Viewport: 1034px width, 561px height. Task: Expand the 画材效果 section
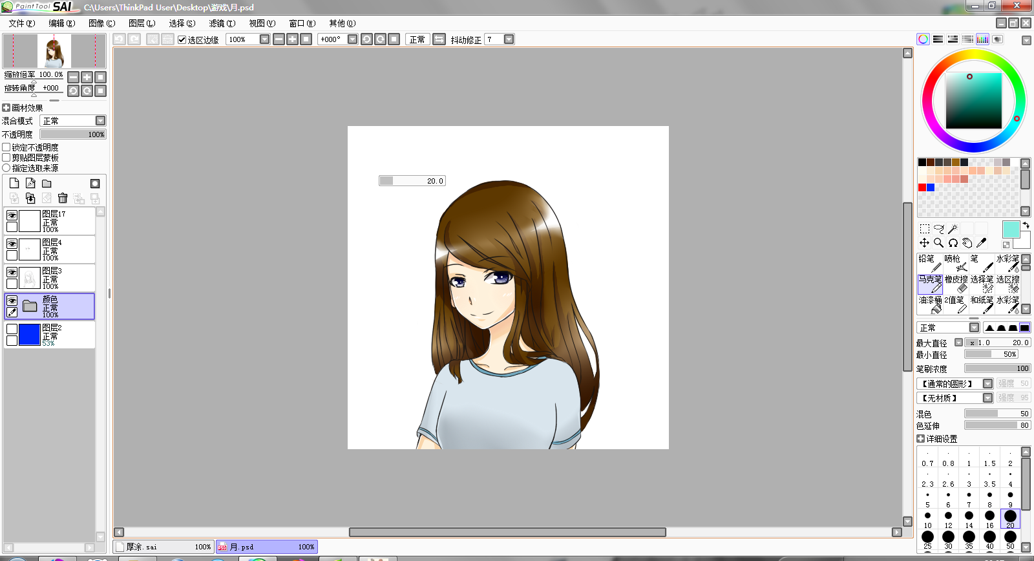click(6, 108)
